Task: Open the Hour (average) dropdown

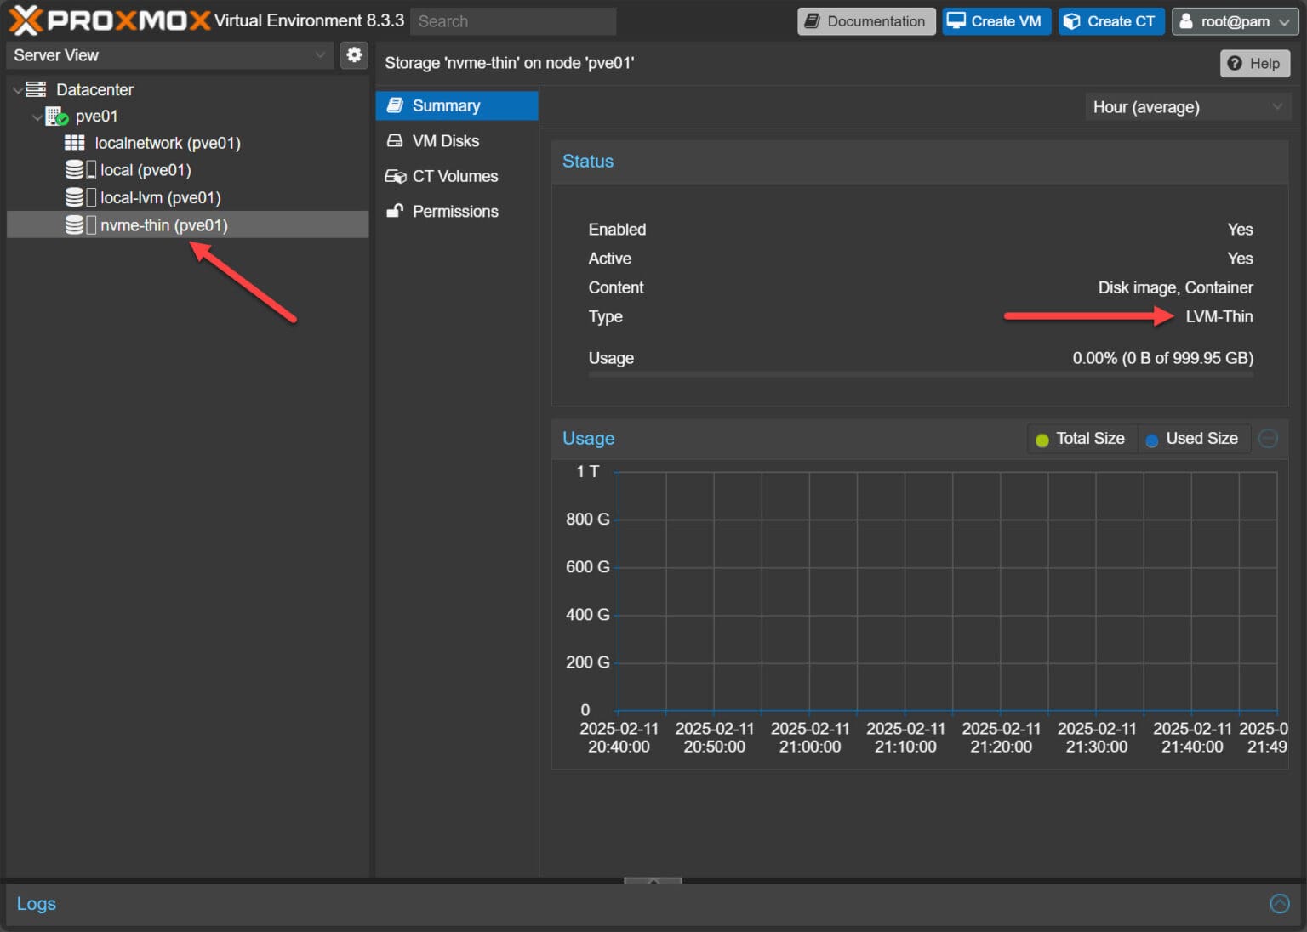Action: pos(1187,106)
